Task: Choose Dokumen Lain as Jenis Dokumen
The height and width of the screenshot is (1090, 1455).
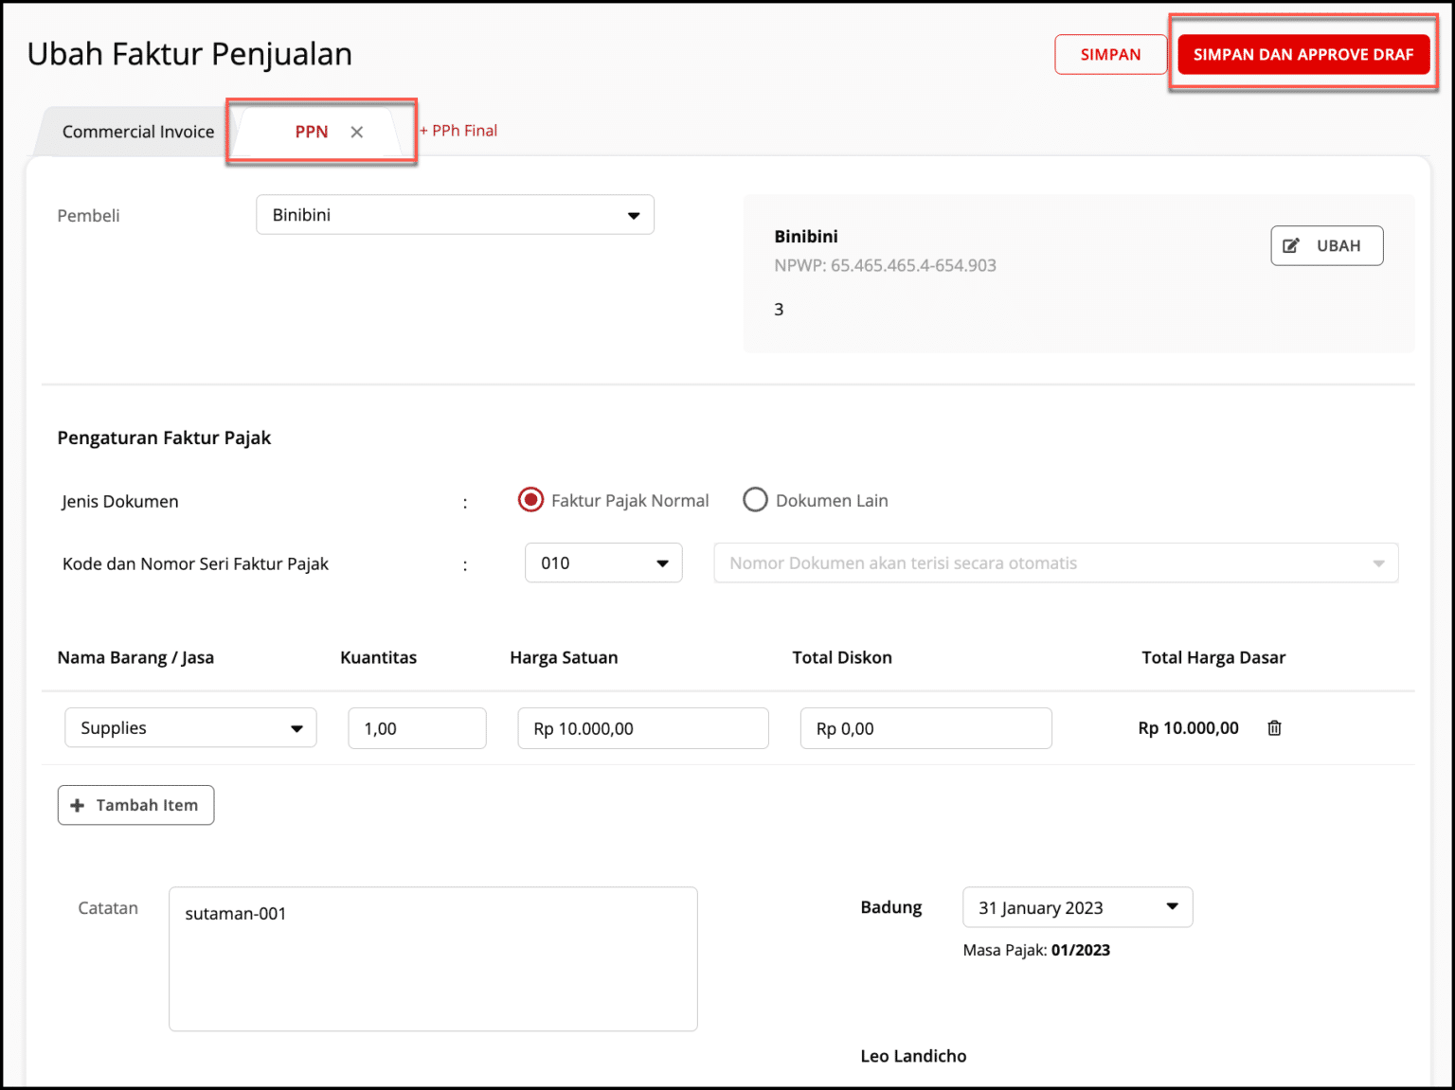Action: pos(755,499)
